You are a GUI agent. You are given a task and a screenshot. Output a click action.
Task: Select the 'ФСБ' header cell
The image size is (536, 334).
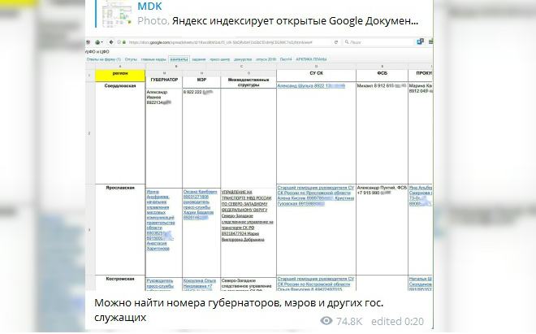tap(382, 76)
